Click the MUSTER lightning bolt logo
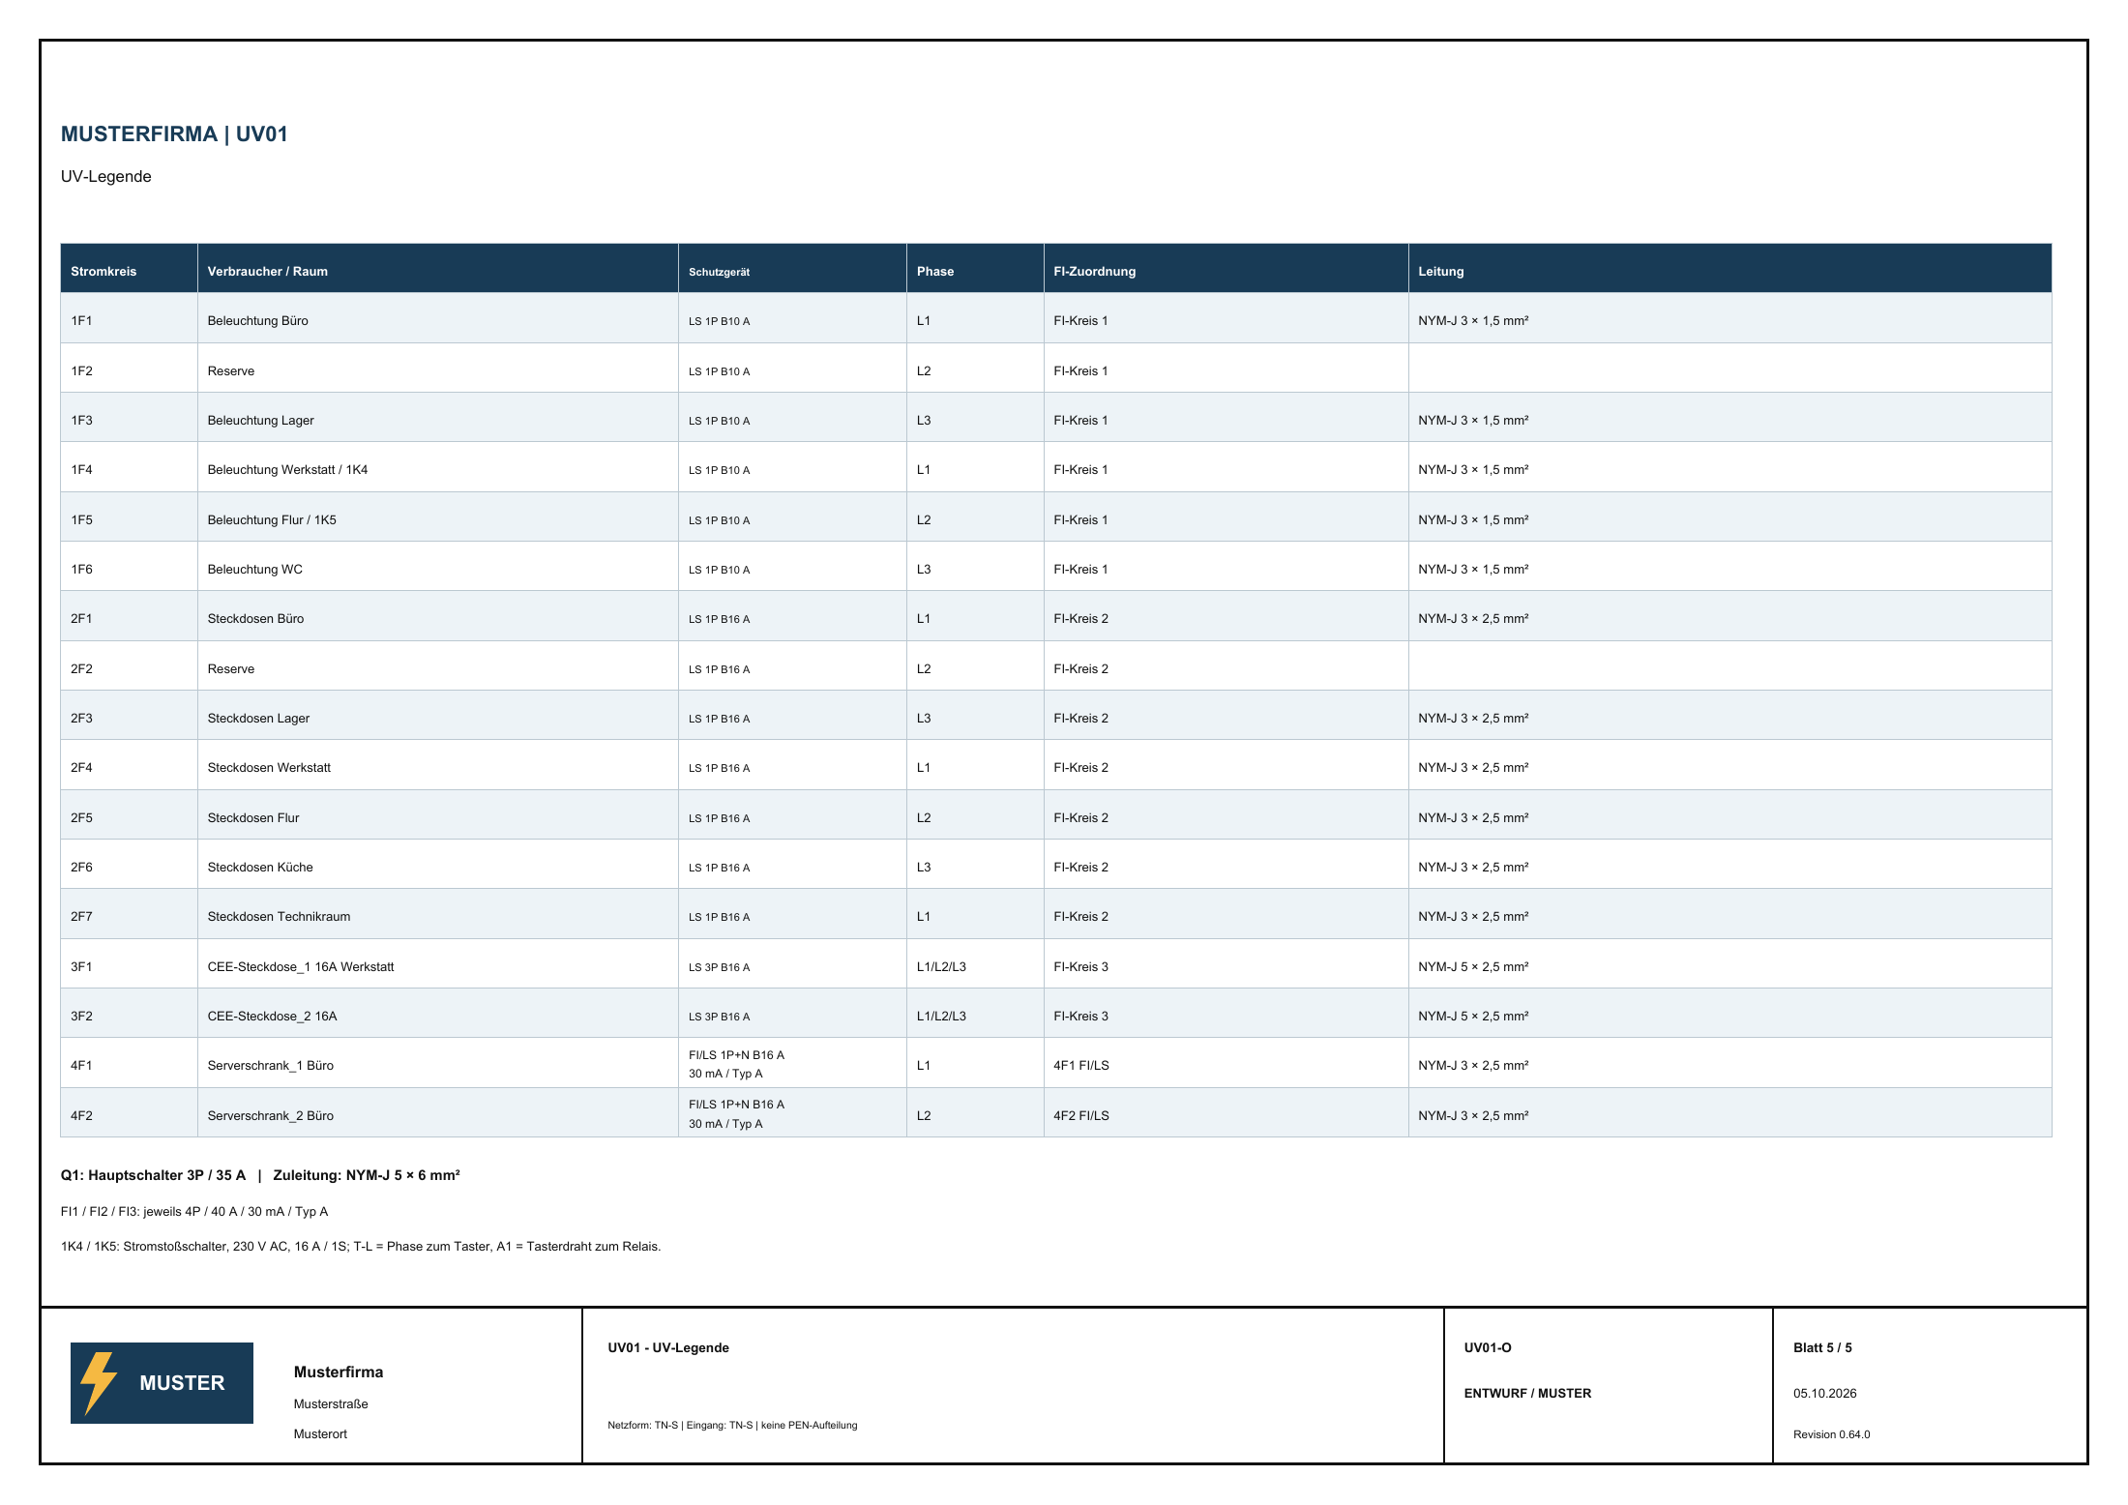 tap(162, 1382)
